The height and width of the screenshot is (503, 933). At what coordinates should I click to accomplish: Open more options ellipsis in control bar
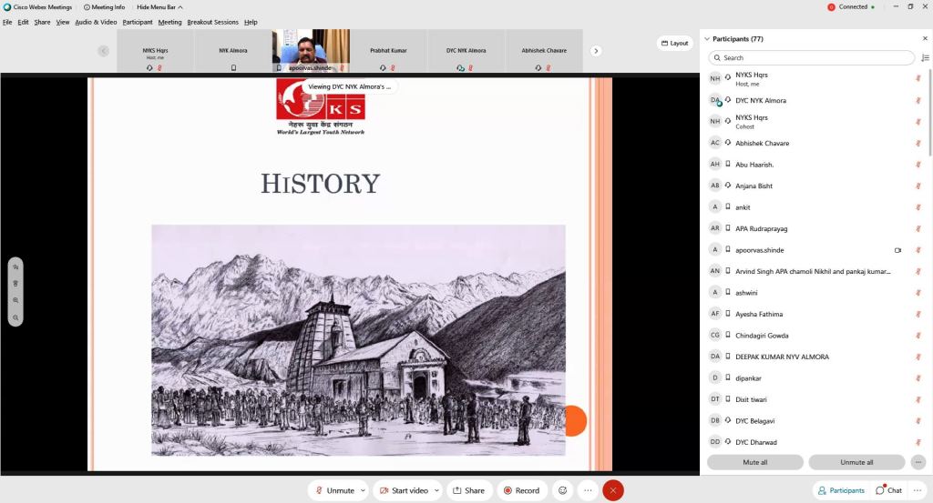pyautogui.click(x=588, y=490)
